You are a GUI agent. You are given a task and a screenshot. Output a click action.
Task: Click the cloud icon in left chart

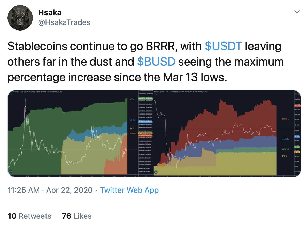[11, 171]
